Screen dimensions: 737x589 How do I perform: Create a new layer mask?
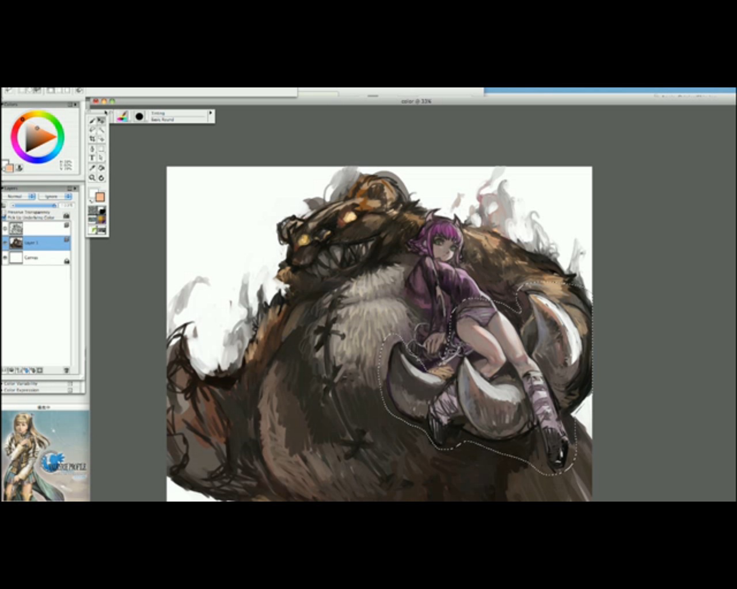coord(40,370)
